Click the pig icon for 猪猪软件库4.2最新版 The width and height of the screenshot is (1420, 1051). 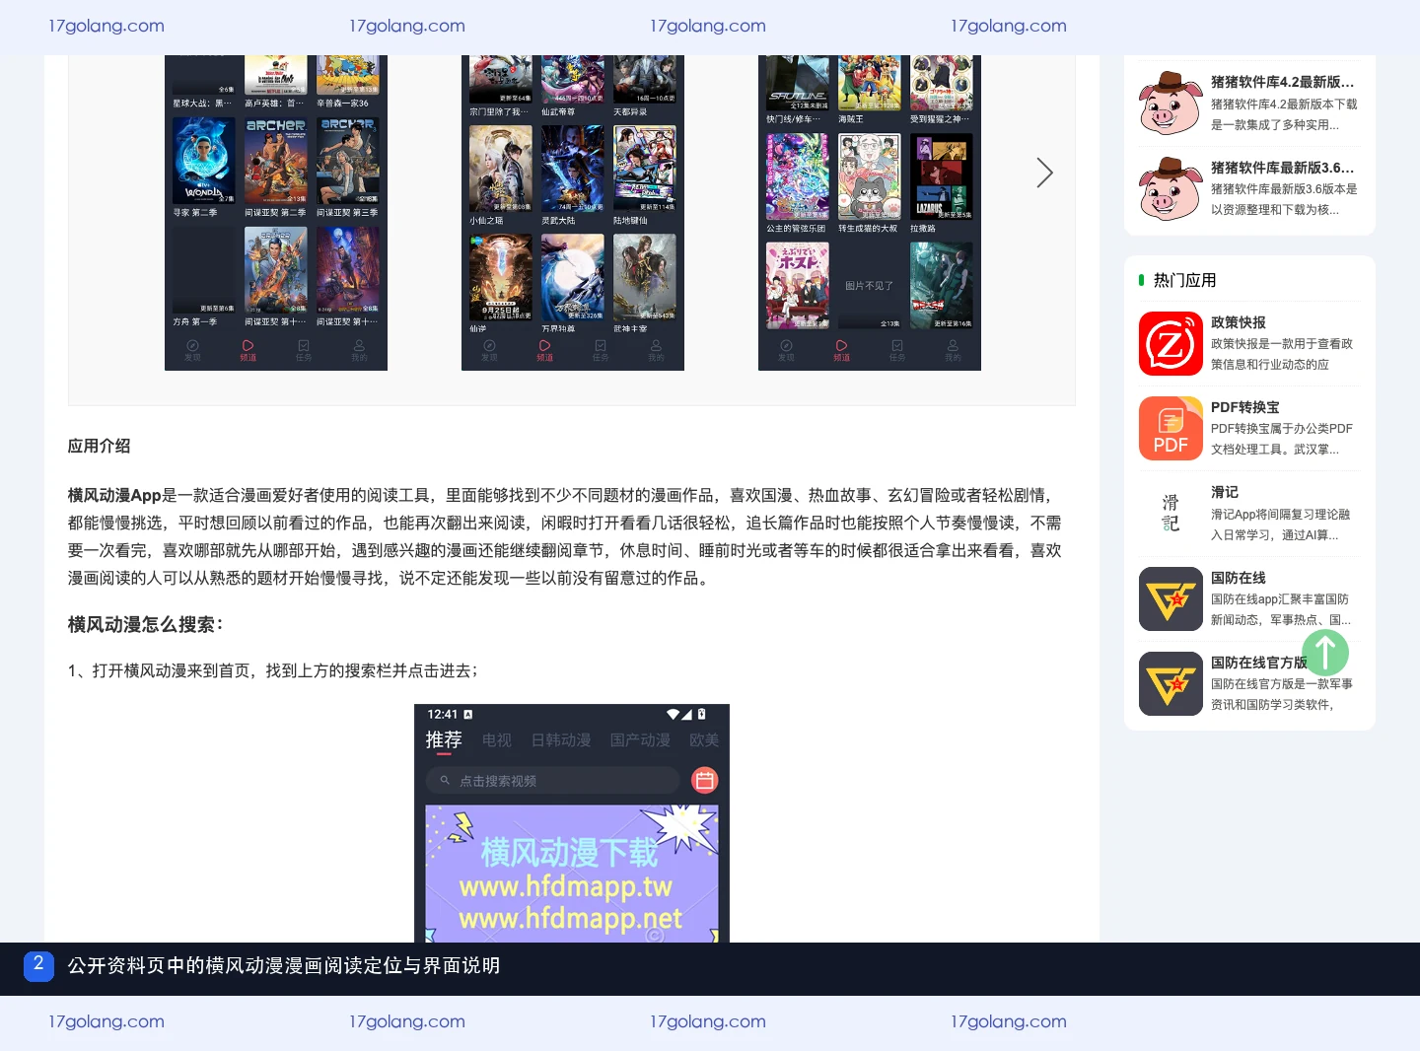tap(1171, 103)
